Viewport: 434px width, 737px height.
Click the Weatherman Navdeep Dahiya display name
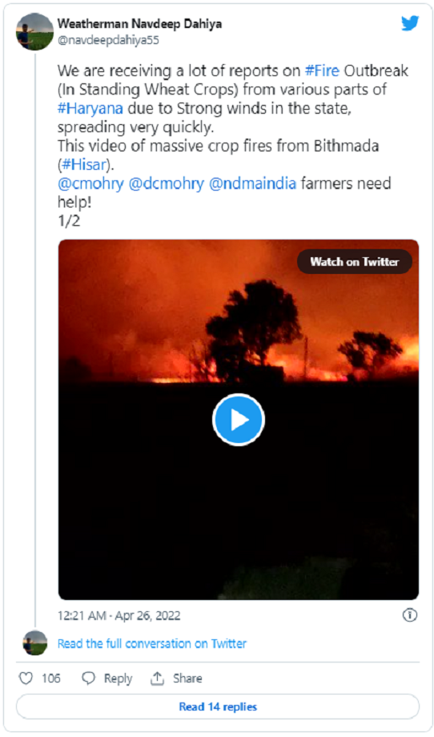click(139, 24)
